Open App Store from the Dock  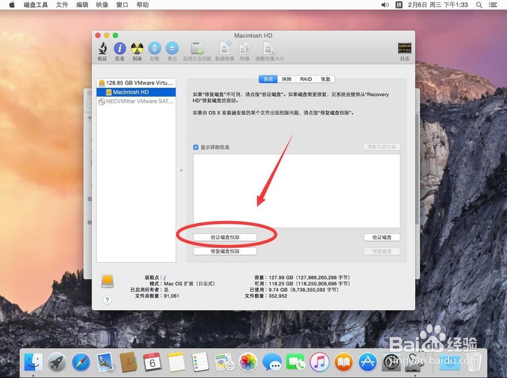pos(367,362)
